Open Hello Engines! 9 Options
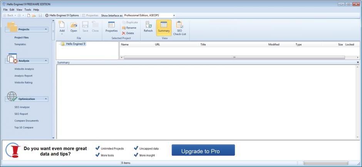The width and height of the screenshot is (362, 167). [x=62, y=15]
